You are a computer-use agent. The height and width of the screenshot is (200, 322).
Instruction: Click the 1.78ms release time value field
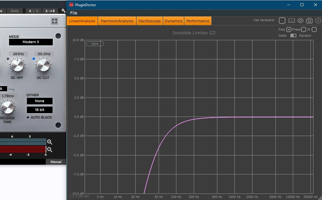tap(8, 96)
